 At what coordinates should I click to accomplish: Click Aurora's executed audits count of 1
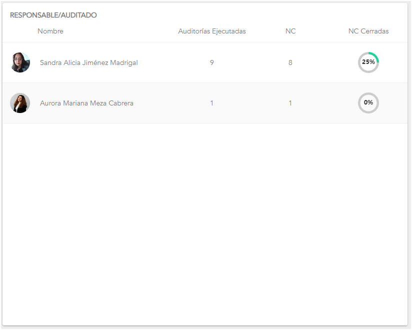[x=212, y=103]
